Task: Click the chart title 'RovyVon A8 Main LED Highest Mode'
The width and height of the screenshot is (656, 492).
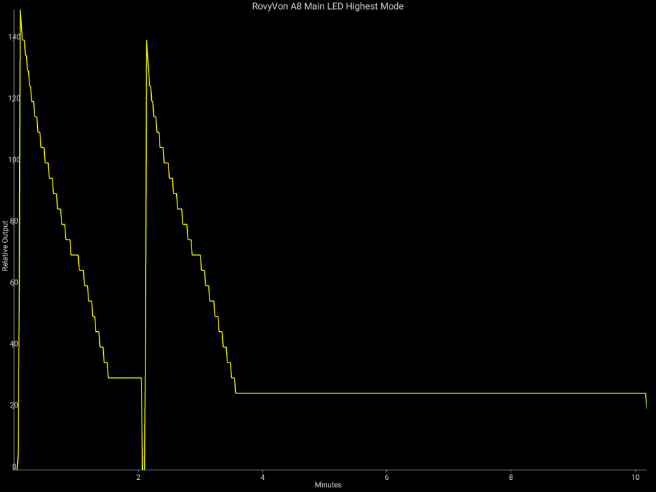Action: click(x=327, y=6)
